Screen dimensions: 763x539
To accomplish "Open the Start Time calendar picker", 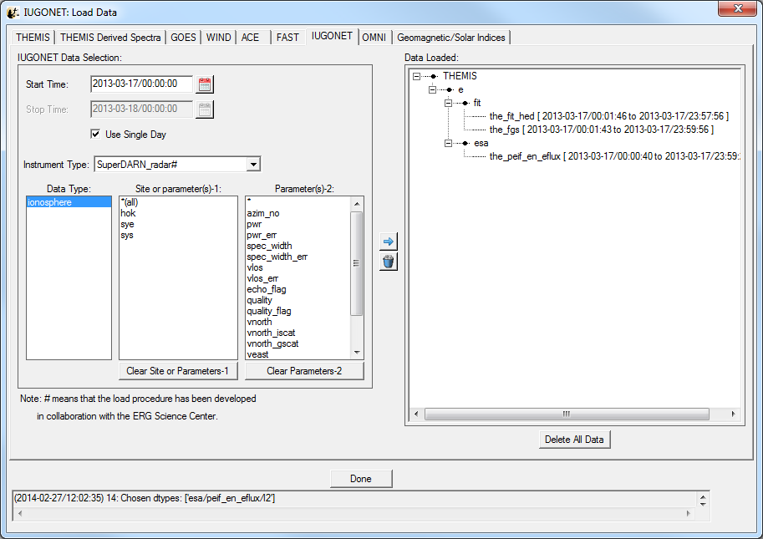I will (x=205, y=84).
